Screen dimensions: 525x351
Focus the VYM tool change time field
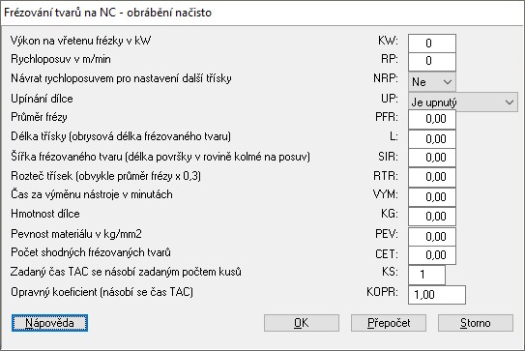pyautogui.click(x=432, y=197)
